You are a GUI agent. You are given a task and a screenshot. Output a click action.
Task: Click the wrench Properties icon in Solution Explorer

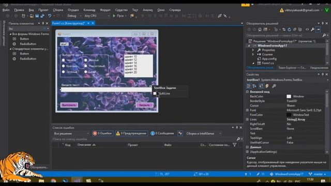[312, 29]
